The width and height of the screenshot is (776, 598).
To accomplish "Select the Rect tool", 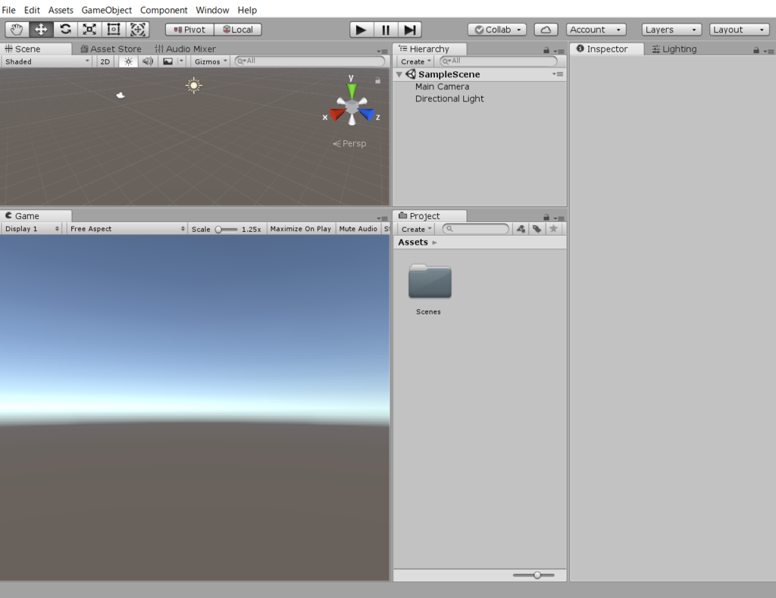I will coord(114,30).
